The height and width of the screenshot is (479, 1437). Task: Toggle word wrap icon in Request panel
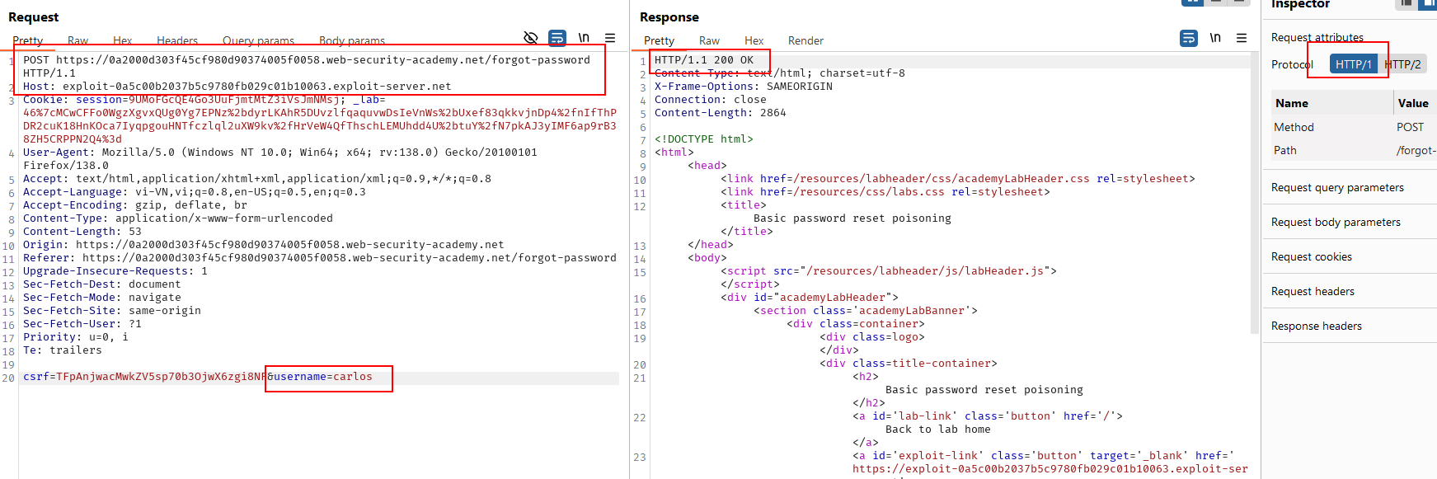[557, 38]
